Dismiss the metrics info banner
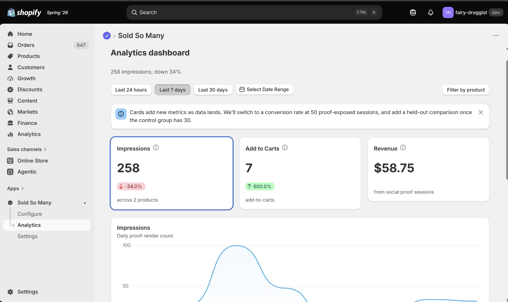This screenshot has height=302, width=508. pos(481,112)
